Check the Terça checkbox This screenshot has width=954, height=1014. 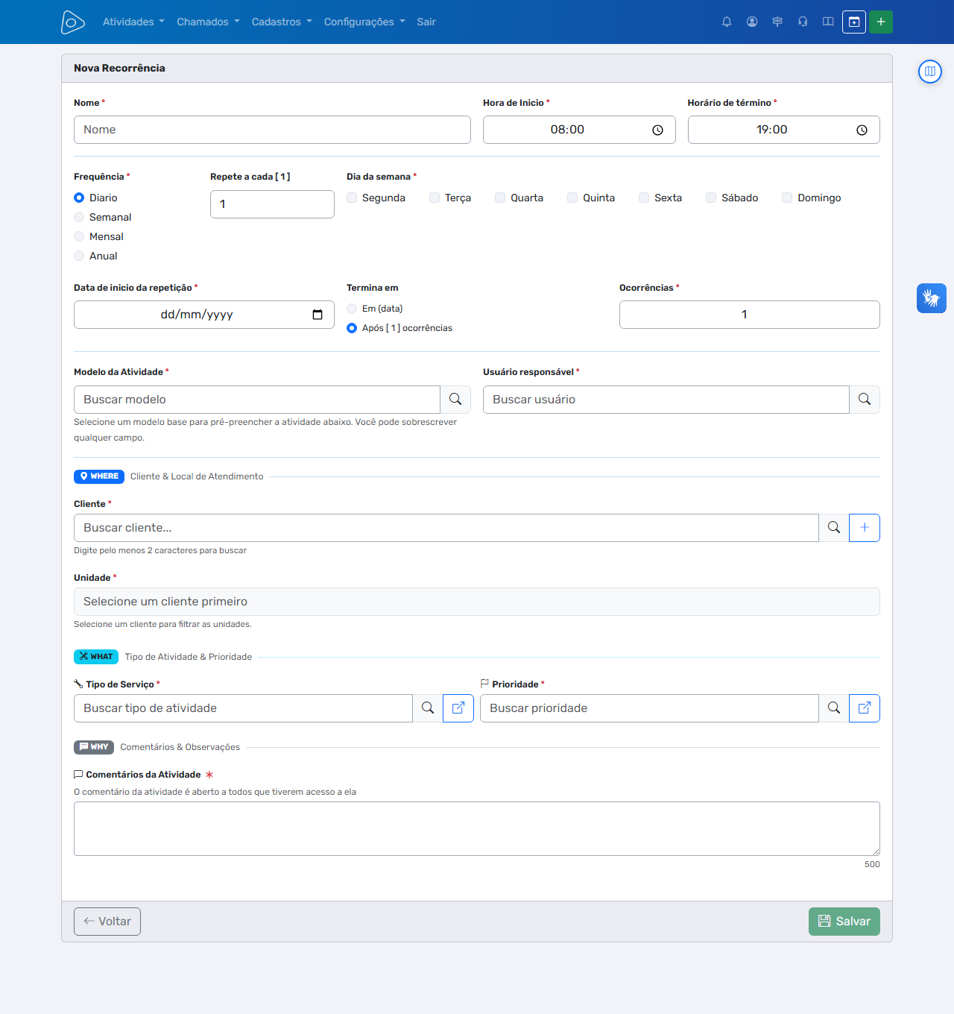tap(435, 198)
